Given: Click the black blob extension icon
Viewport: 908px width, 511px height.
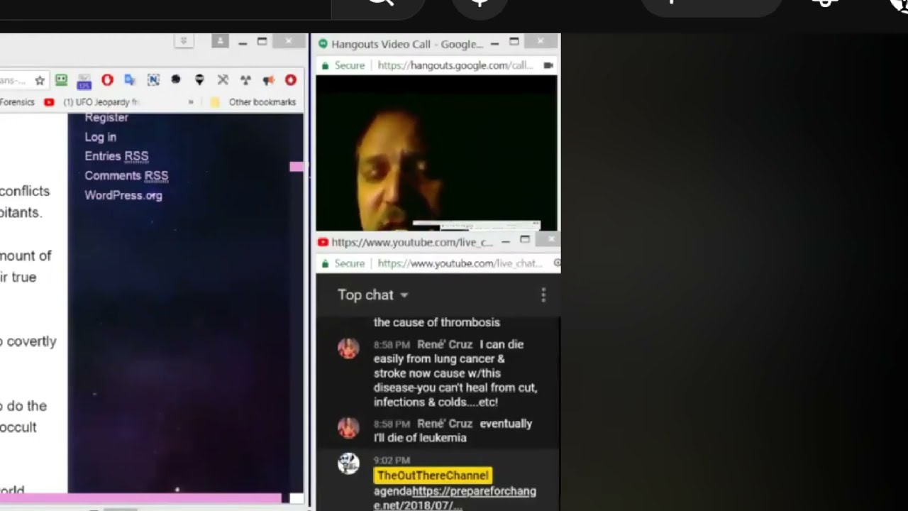Looking at the screenshot, I should (x=176, y=79).
